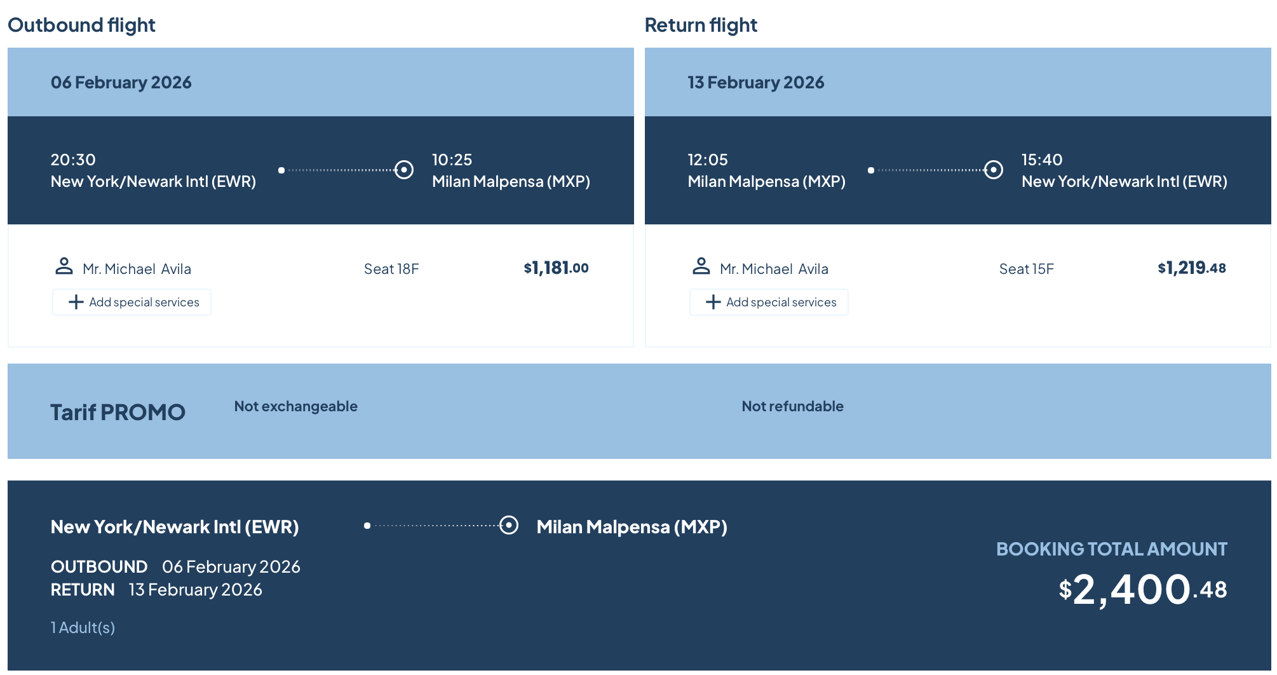Select the outbound fare $1,181.00
Viewport: 1277px width, 675px height.
click(x=556, y=268)
